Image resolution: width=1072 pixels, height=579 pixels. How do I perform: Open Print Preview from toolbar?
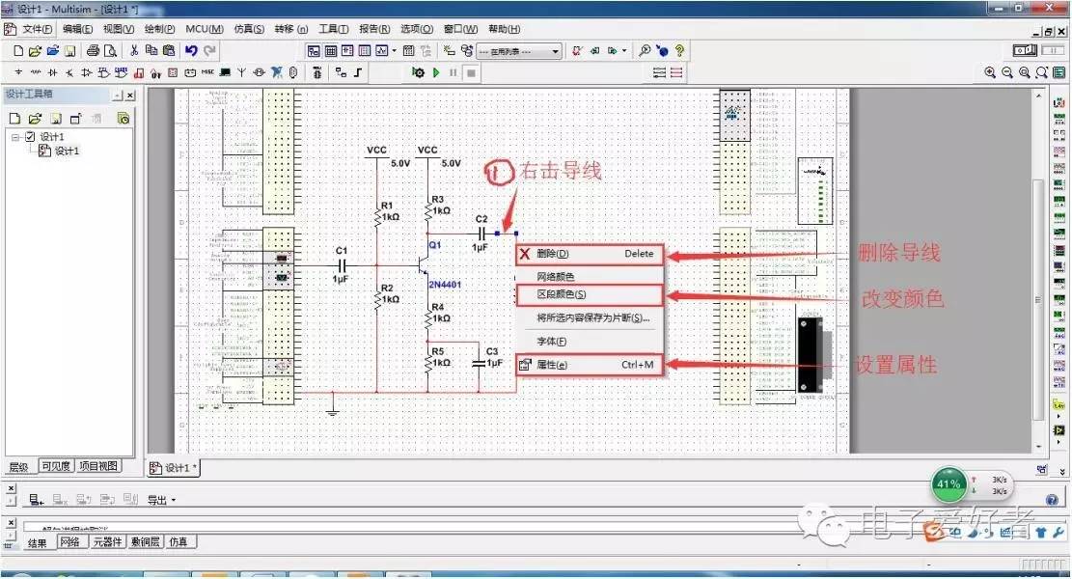coord(110,50)
